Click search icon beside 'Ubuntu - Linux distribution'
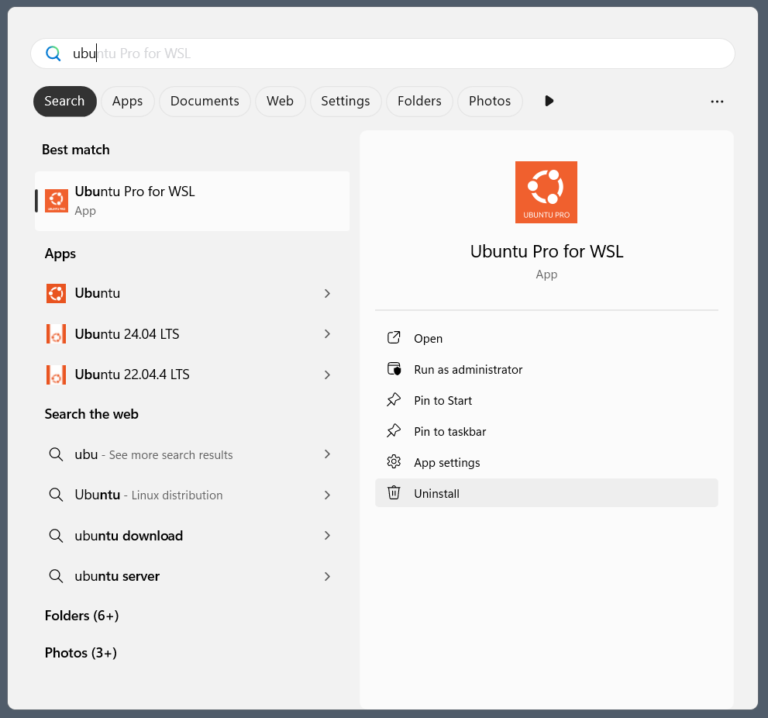The image size is (768, 718). 56,495
